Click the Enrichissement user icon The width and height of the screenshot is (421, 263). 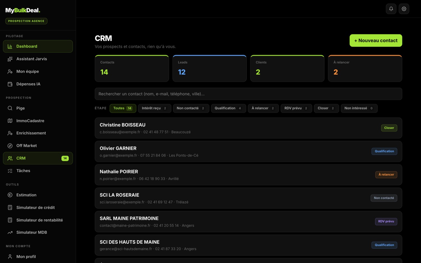pos(10,133)
